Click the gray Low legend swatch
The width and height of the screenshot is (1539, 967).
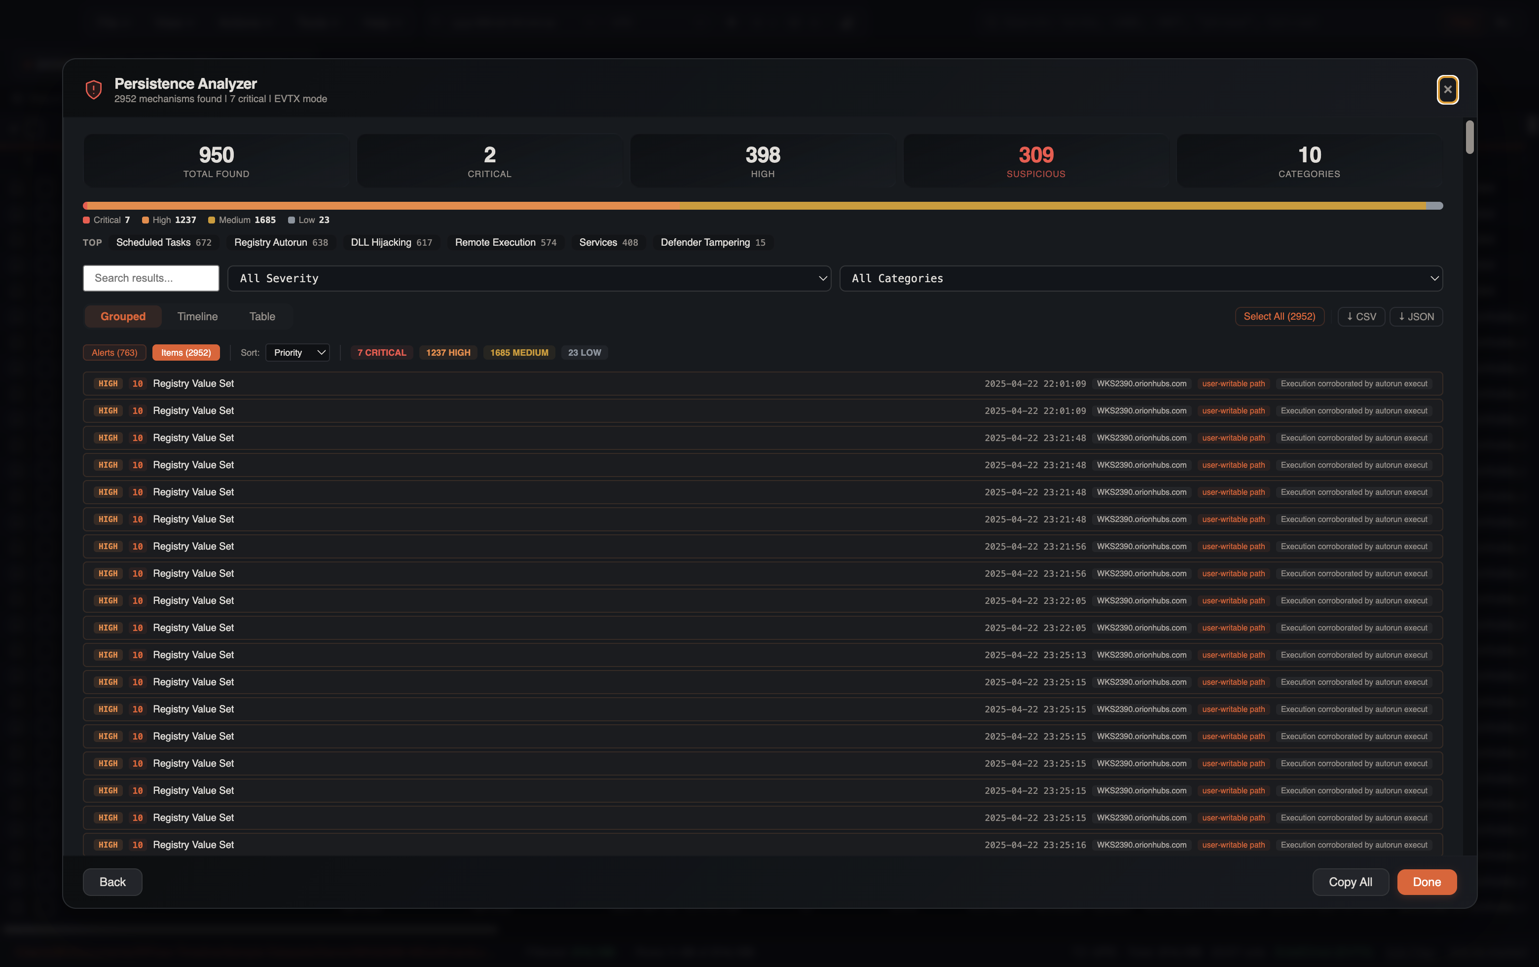pos(292,220)
